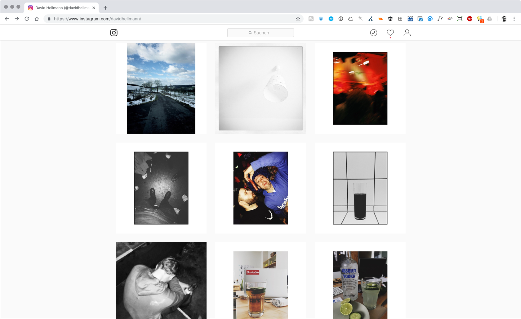The height and width of the screenshot is (319, 521).
Task: Click the blue cube extension icon
Action: (321, 19)
